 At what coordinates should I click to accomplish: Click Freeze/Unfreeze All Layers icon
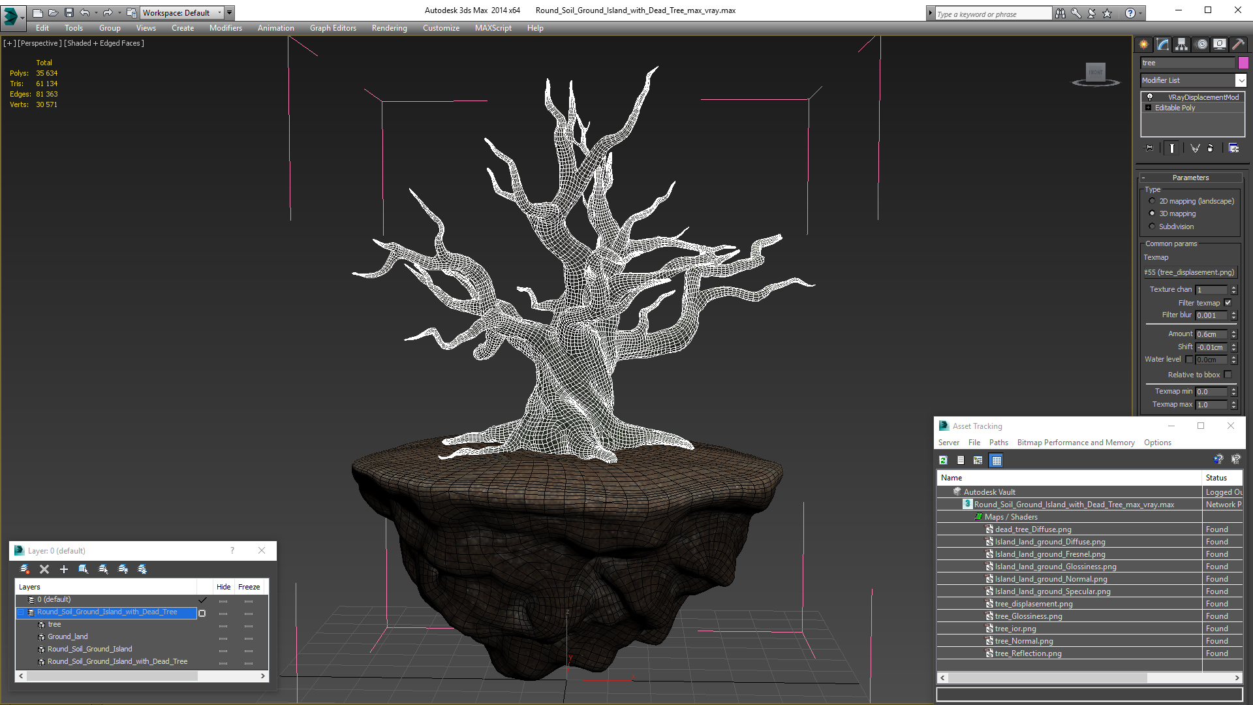(x=142, y=569)
